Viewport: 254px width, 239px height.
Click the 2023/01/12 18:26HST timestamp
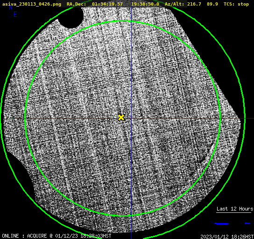point(227,237)
